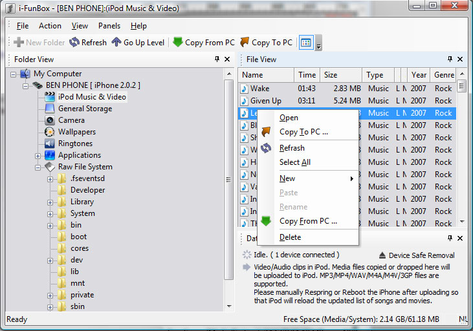Click Delete in the context menu

click(290, 237)
